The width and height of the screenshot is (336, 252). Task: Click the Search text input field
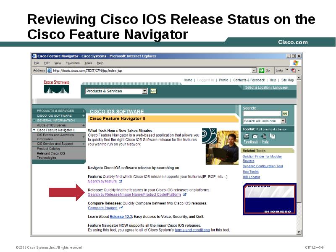point(262,113)
